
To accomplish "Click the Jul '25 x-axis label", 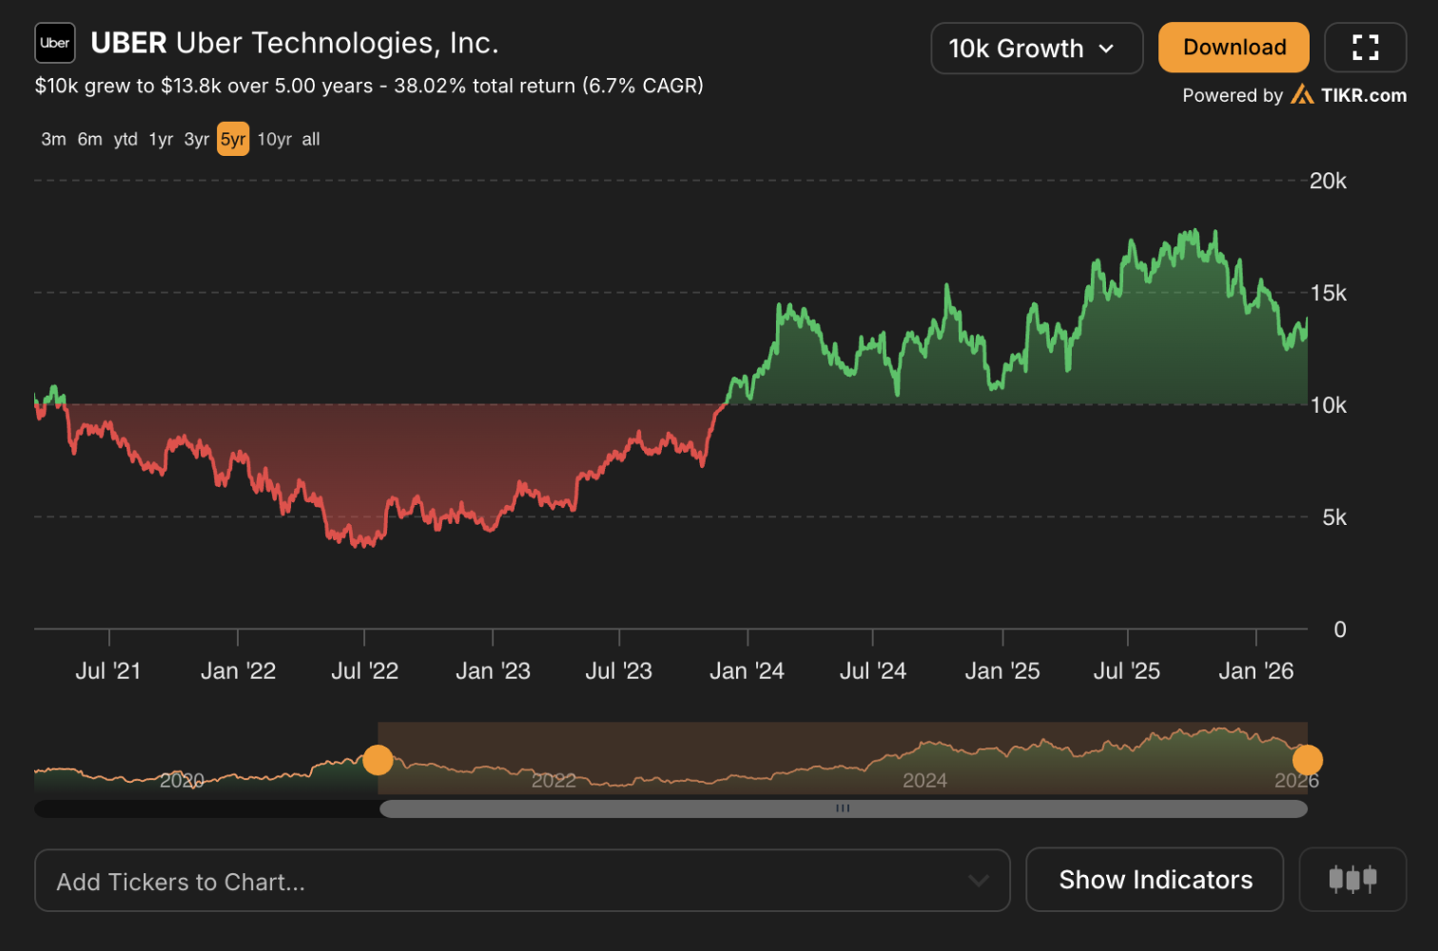I will click(x=1127, y=671).
